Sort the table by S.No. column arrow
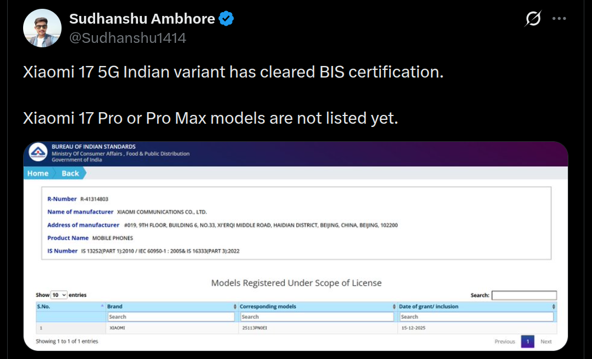This screenshot has width=592, height=359. point(102,306)
